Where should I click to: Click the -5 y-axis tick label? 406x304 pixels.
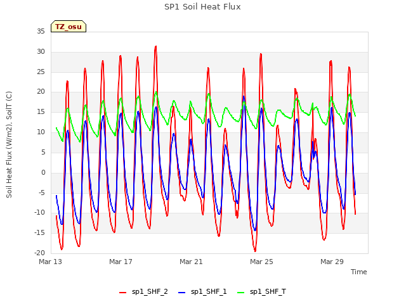pos(42,193)
